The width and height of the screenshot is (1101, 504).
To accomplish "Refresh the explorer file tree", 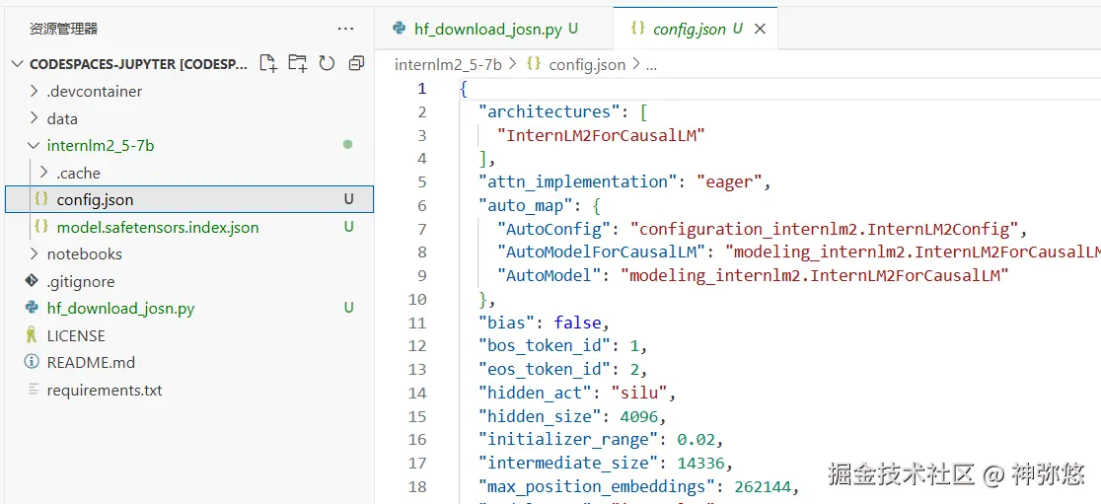I will (x=327, y=64).
